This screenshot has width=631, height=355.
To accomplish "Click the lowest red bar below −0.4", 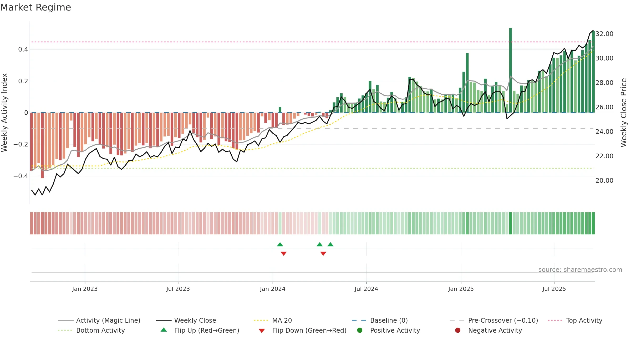I will [42, 145].
